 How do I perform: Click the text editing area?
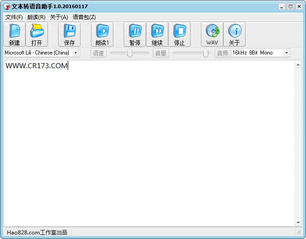[x=149, y=143]
